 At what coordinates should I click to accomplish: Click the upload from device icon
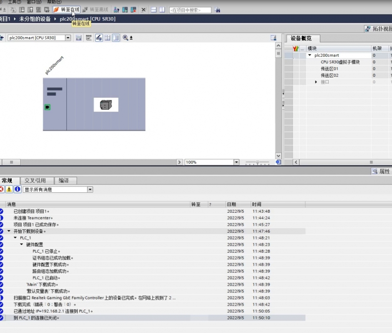coord(30,10)
